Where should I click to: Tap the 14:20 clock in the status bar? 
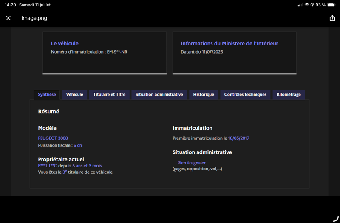coord(10,5)
